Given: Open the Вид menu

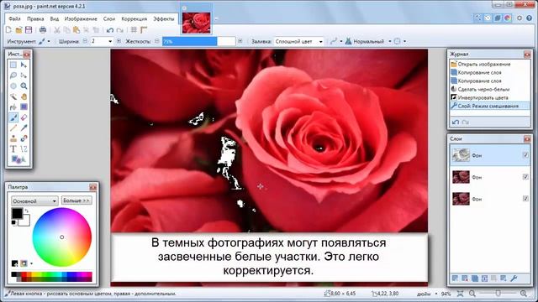Looking at the screenshot, I should pyautogui.click(x=55, y=18).
